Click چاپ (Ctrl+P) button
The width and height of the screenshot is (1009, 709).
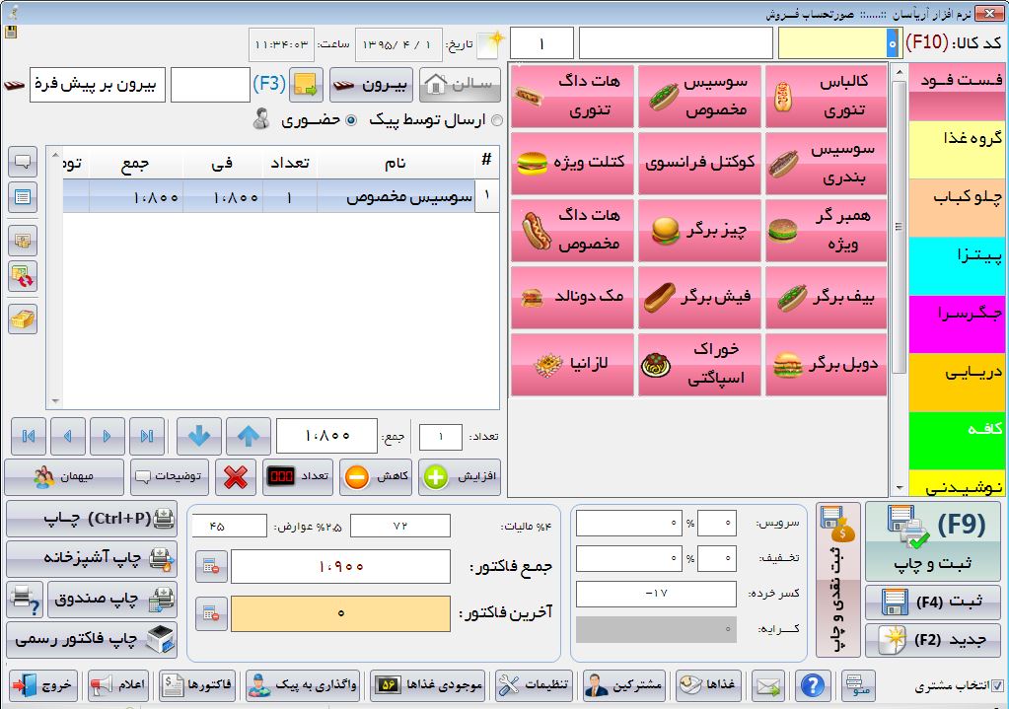pos(92,519)
